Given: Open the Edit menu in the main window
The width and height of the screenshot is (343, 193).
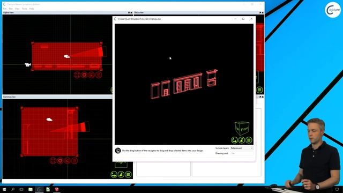Looking at the screenshot, I should [x=11, y=9].
